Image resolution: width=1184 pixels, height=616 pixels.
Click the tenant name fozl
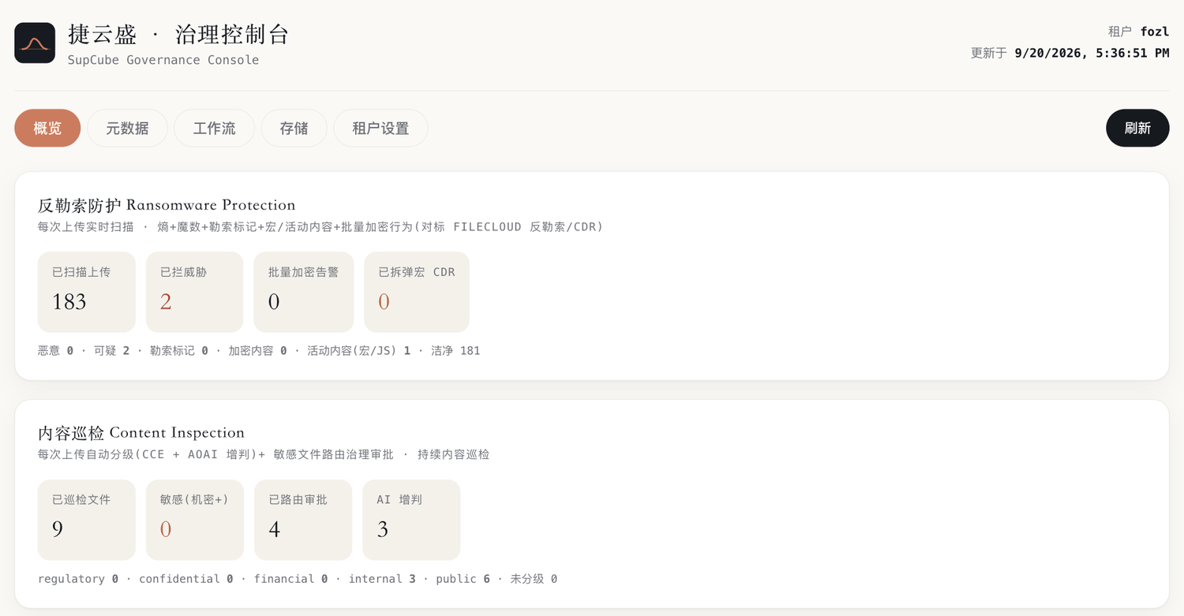(1155, 32)
